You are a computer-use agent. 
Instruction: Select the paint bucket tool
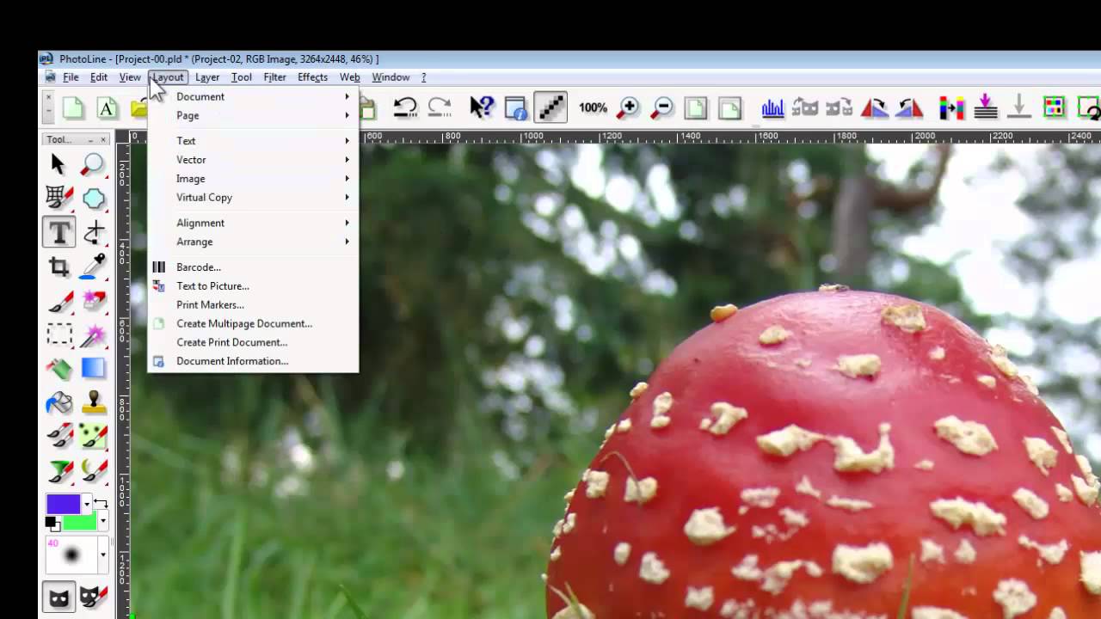coord(58,403)
